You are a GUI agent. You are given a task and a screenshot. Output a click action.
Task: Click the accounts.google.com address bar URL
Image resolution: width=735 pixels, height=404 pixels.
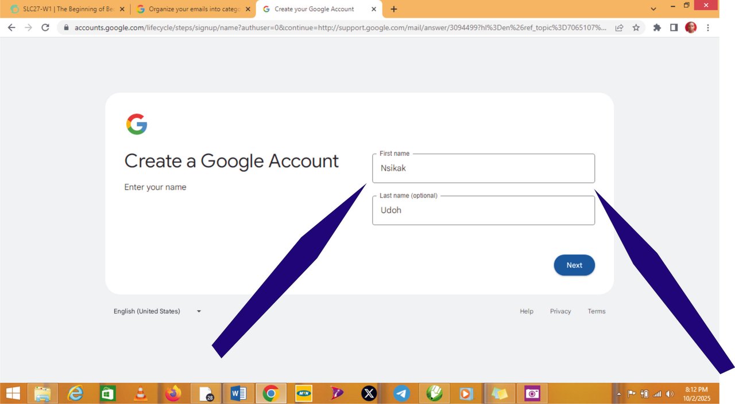[340, 28]
